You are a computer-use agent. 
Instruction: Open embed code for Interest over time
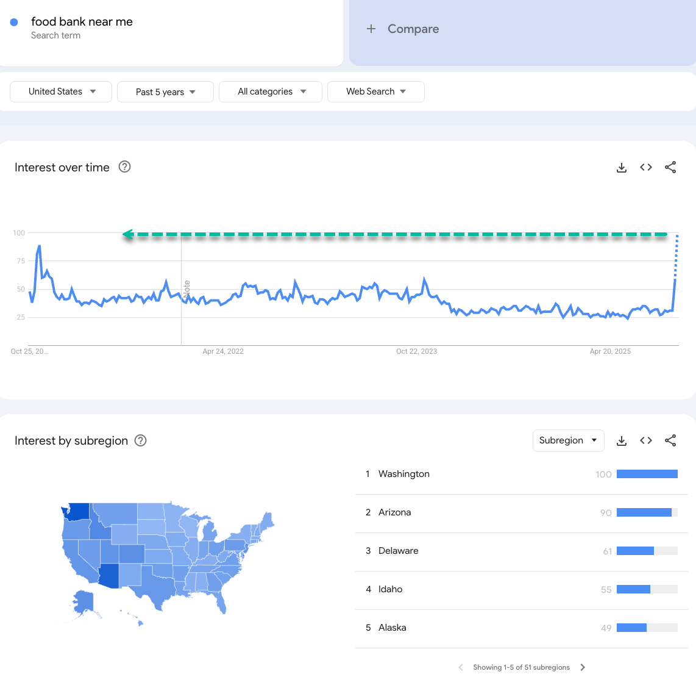pos(646,168)
